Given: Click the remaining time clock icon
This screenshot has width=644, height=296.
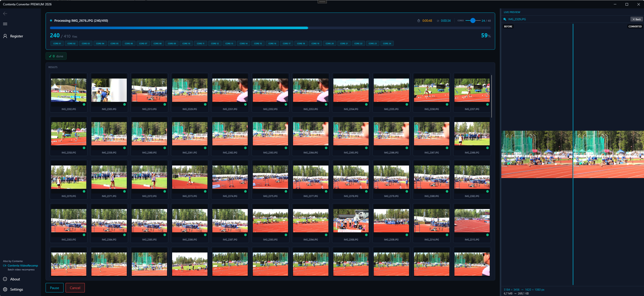Looking at the screenshot, I should (x=438, y=21).
